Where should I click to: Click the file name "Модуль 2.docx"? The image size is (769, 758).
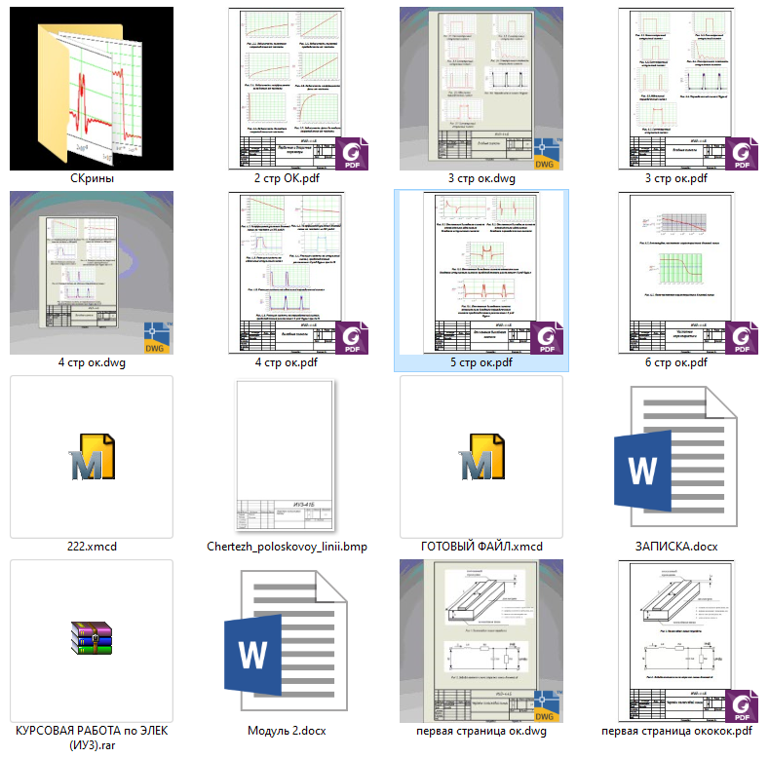click(x=287, y=731)
